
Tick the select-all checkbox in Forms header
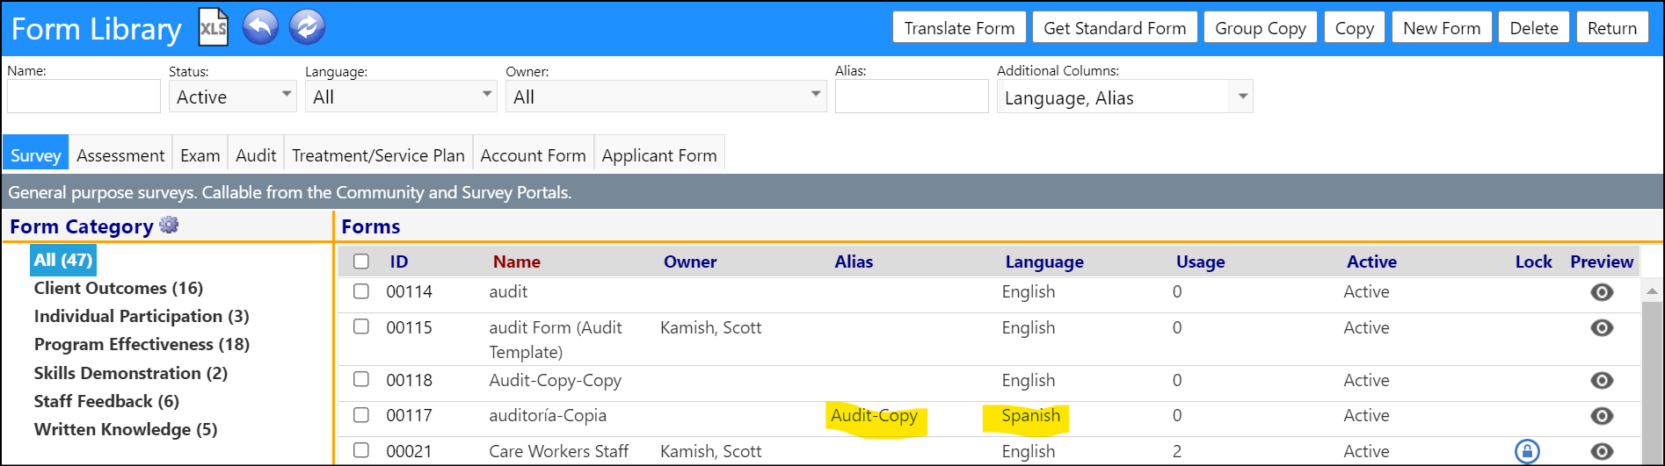361,262
